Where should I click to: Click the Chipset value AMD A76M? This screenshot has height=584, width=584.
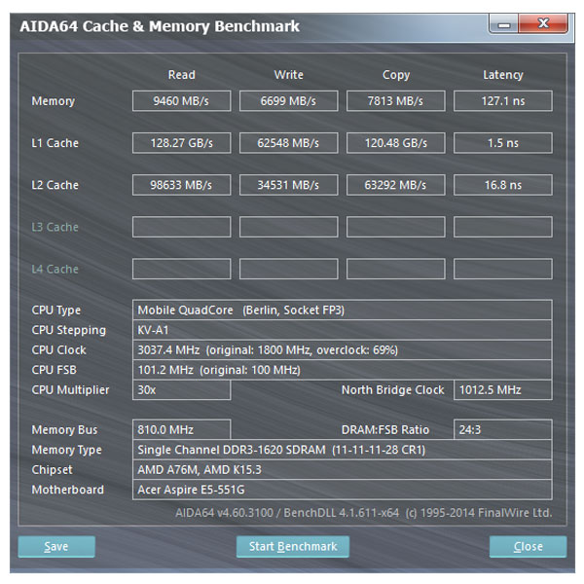pyautogui.click(x=343, y=470)
